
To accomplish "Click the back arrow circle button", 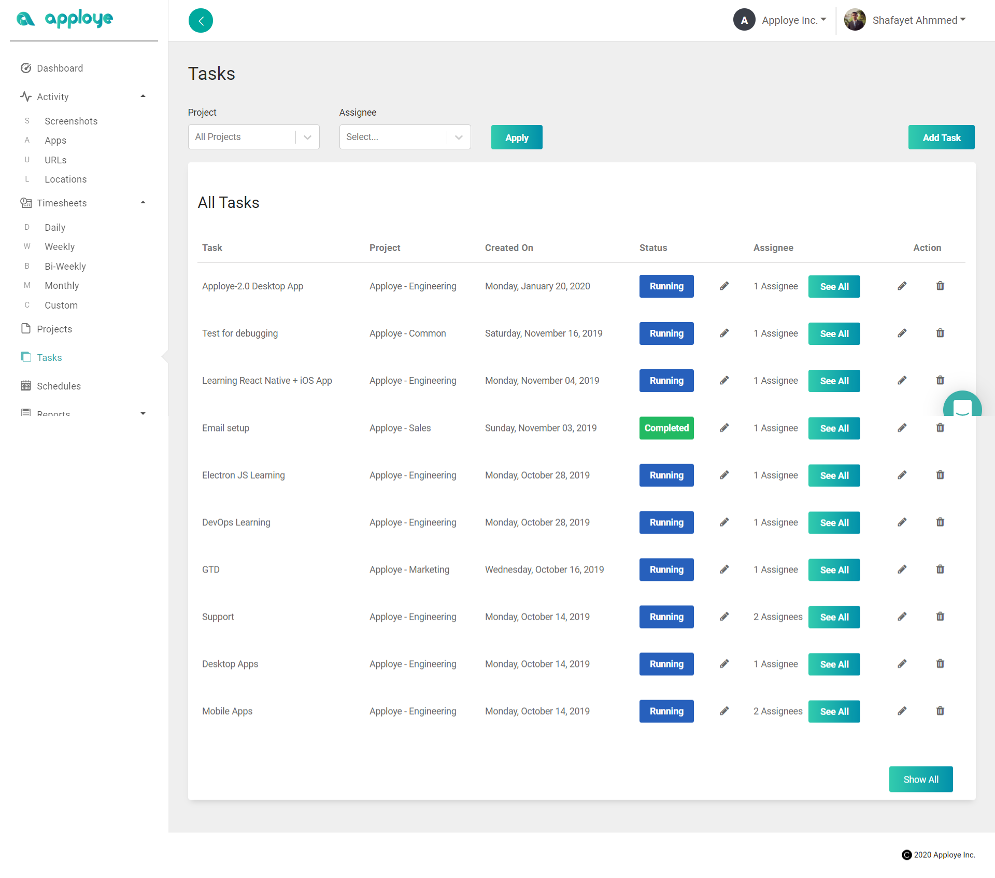I will click(x=201, y=21).
